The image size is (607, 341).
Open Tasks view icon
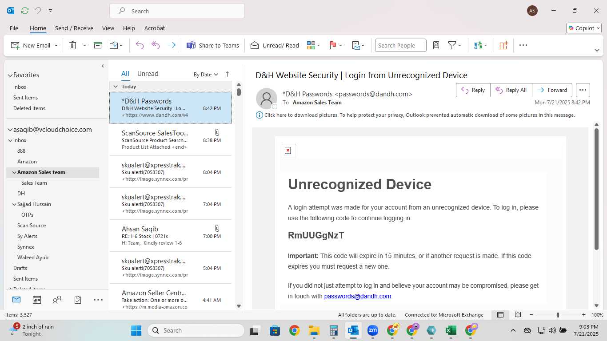point(78,300)
